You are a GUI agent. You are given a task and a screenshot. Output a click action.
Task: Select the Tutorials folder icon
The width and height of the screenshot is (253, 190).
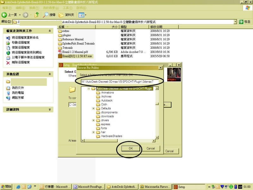(x=60, y=48)
